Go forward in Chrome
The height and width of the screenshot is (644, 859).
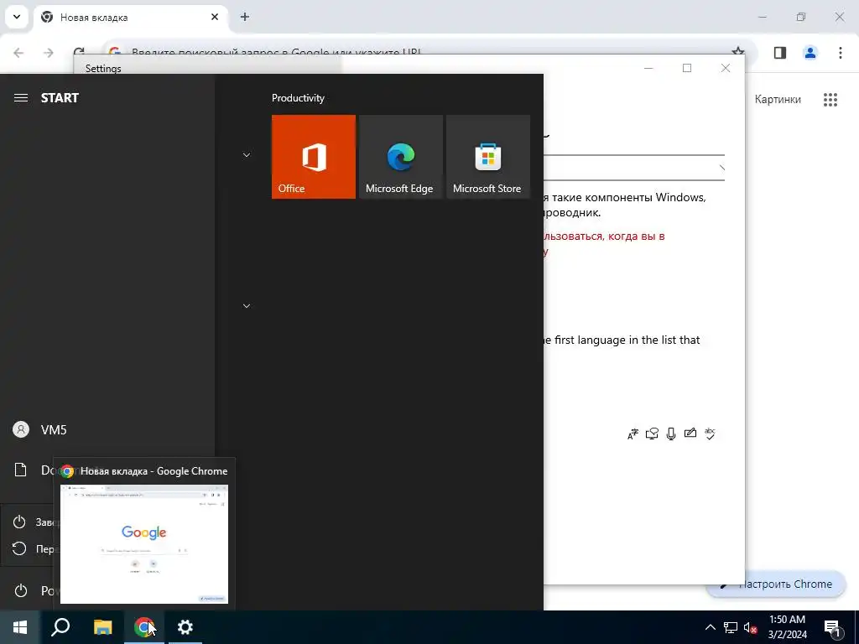pyautogui.click(x=49, y=53)
